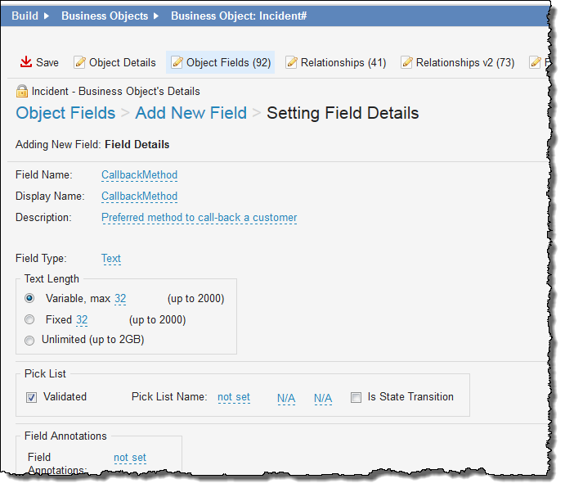Select the Fixed text length option

click(x=30, y=319)
